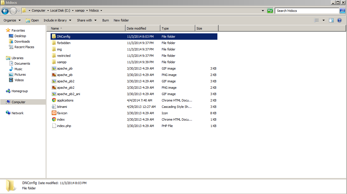This screenshot has height=194, width=347.
Task: Click the DNConfig folder icon
Action: tap(54, 37)
